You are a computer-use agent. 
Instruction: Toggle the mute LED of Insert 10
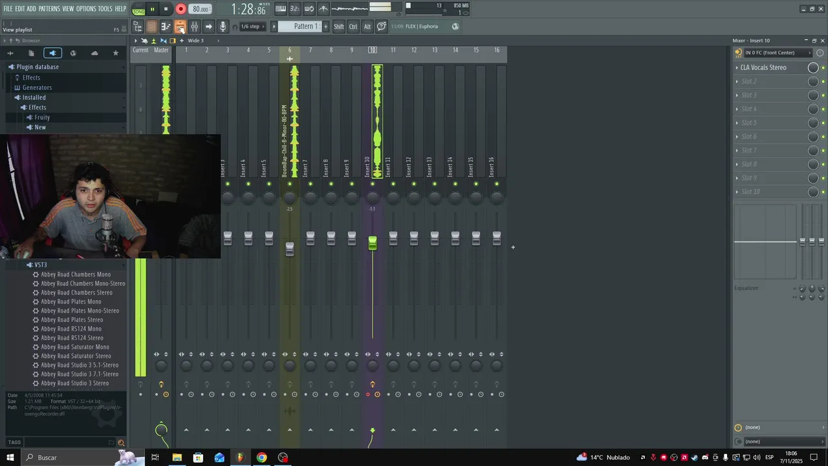[x=373, y=184]
